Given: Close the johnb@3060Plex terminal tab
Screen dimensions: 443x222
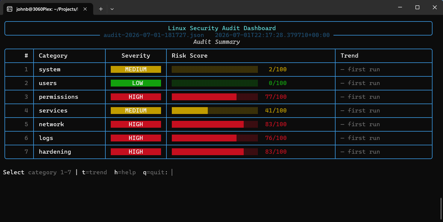Looking at the screenshot, I should pyautogui.click(x=85, y=9).
